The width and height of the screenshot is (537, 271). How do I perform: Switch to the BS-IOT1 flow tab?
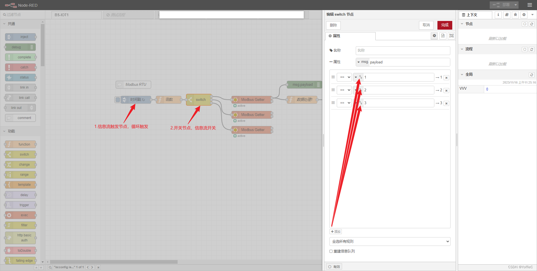click(76, 15)
